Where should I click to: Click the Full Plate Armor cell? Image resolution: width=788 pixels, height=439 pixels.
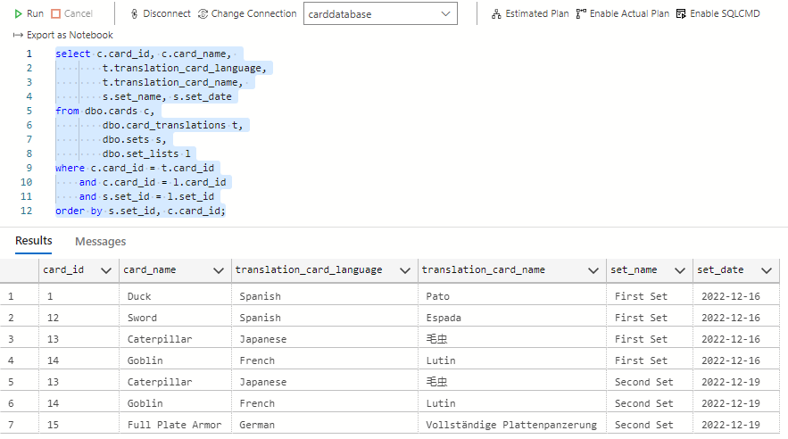pos(176,425)
